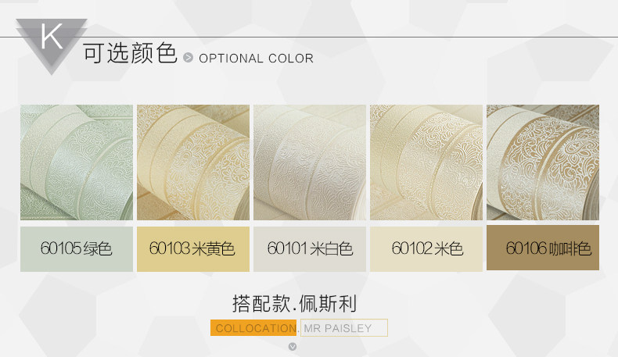View the off-white wallpaper roll image
Image resolution: width=618 pixels, height=357 pixels.
310,162
